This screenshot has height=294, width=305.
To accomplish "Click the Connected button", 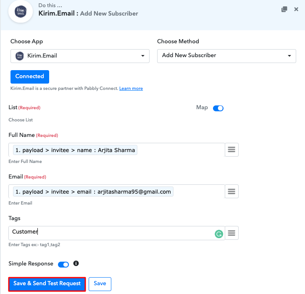I will [x=30, y=76].
